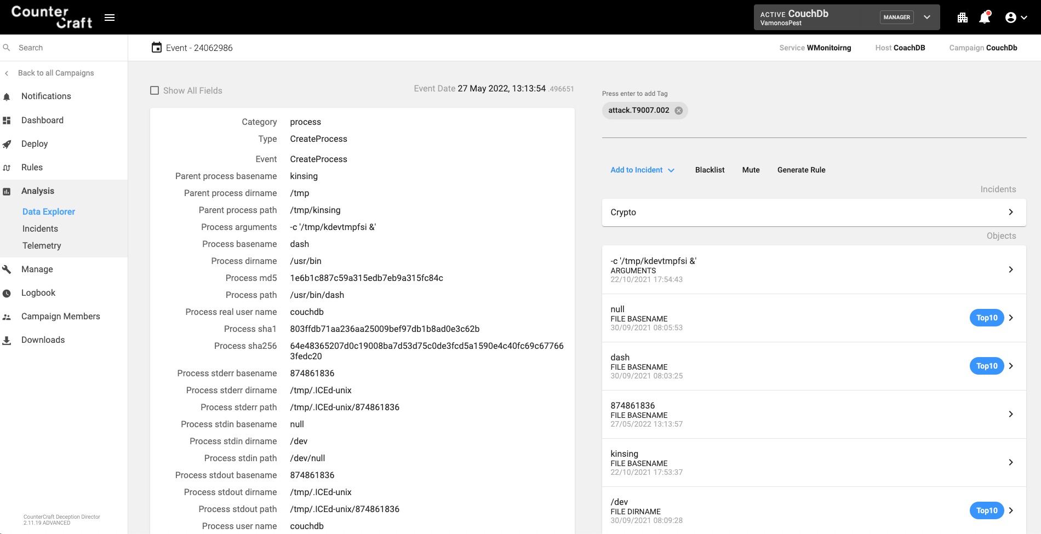Click the Dashboard grid icon
This screenshot has width=1041, height=534.
pos(7,120)
